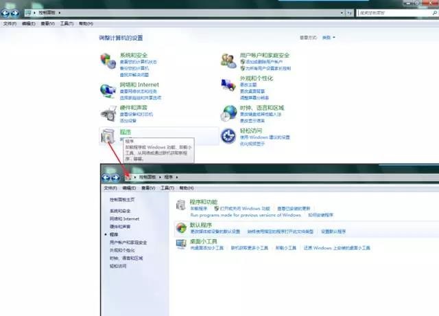
Task: Click the 如何安装程序 link
Action: tap(320, 215)
